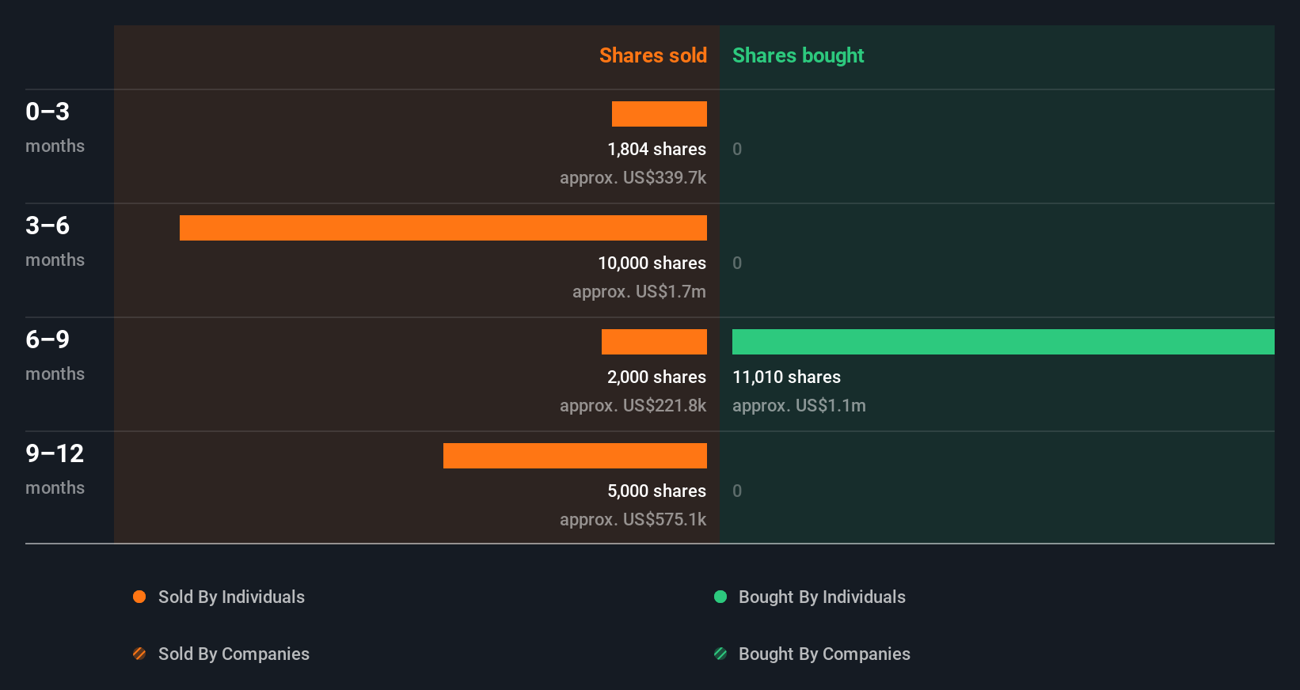Click the orange bar for 0–3 months
This screenshot has width=1300, height=690.
point(660,114)
